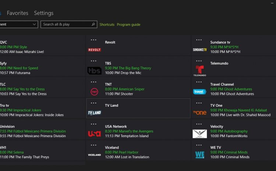This screenshot has height=171, width=276.
Task: Open the more options dots for Velocity
Action: pyautogui.click(x=199, y=124)
